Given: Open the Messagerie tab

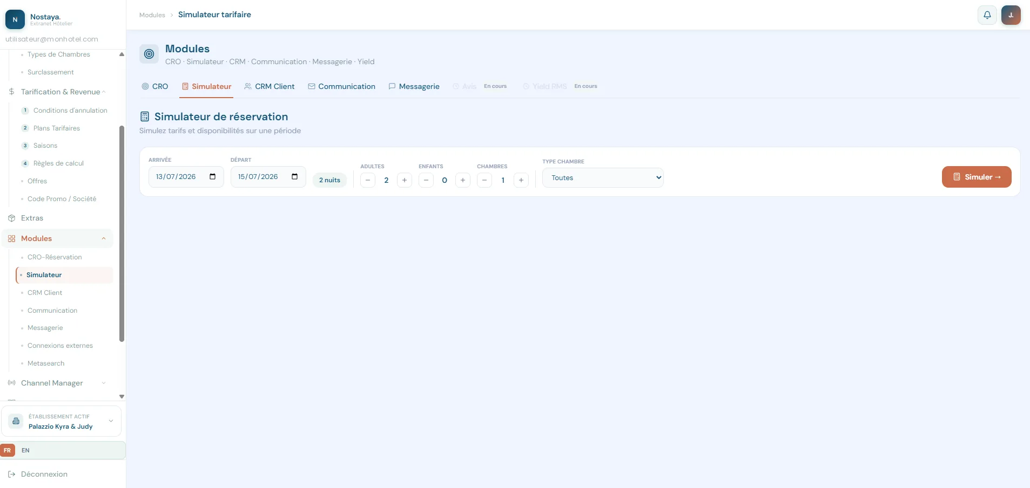Looking at the screenshot, I should click(414, 86).
